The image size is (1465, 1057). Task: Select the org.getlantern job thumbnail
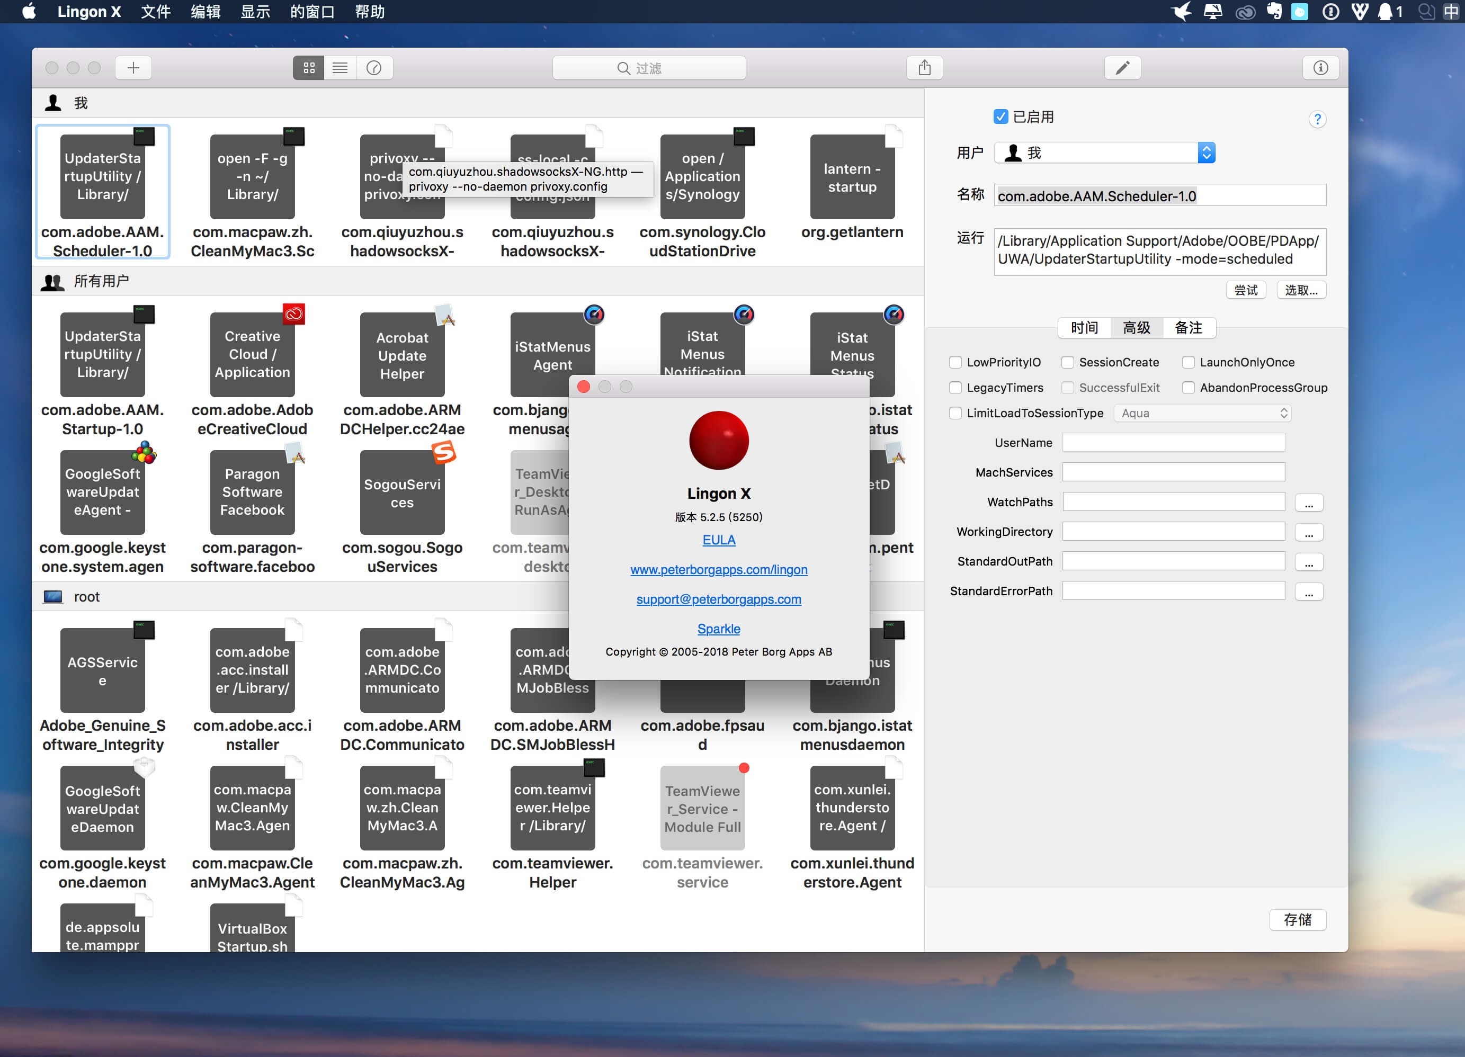[852, 176]
